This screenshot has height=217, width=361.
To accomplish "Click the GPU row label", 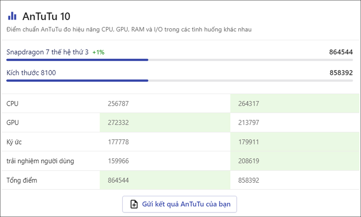I will 13,123.
